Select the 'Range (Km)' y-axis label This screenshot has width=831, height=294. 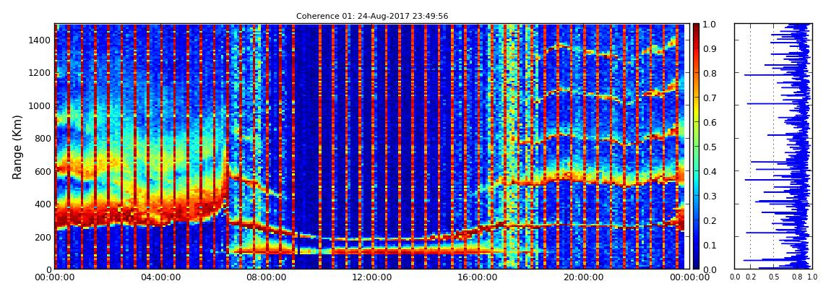pos(17,147)
